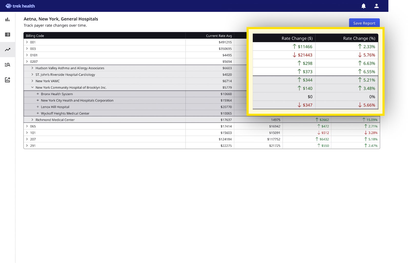Expand Richmond Medical Center row
This screenshot has width=410, height=263.
pos(32,120)
